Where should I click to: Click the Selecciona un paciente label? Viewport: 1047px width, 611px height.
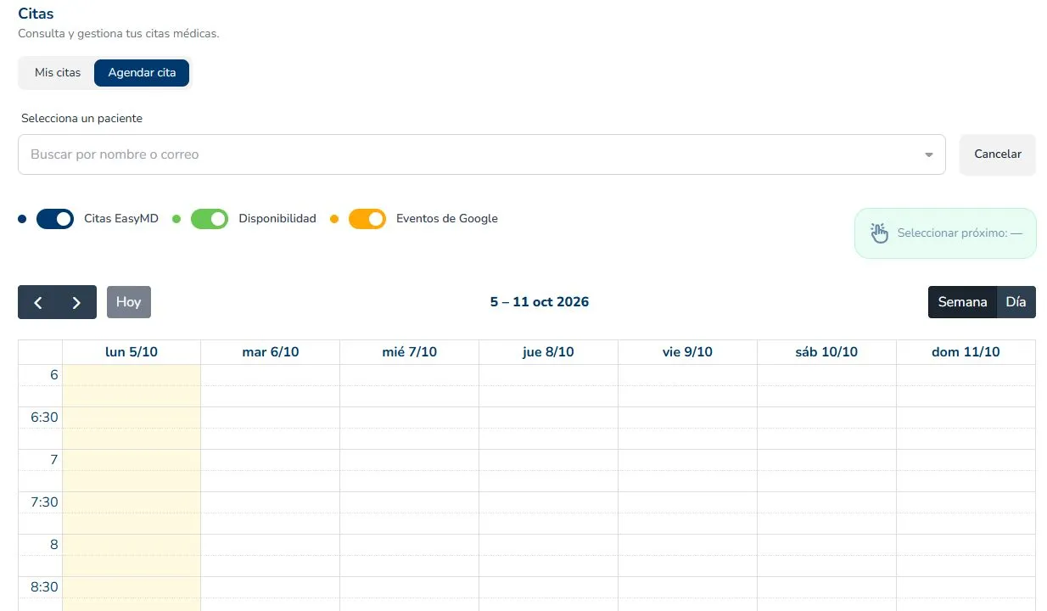click(81, 119)
